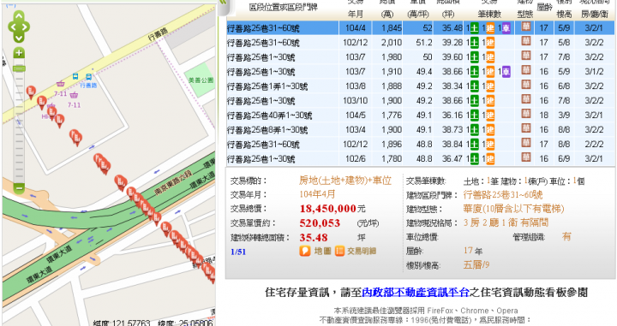Click the northernmost red marker near 行善路

coord(31,92)
